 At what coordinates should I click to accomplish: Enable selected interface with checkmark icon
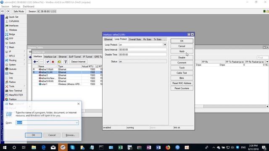(47, 62)
